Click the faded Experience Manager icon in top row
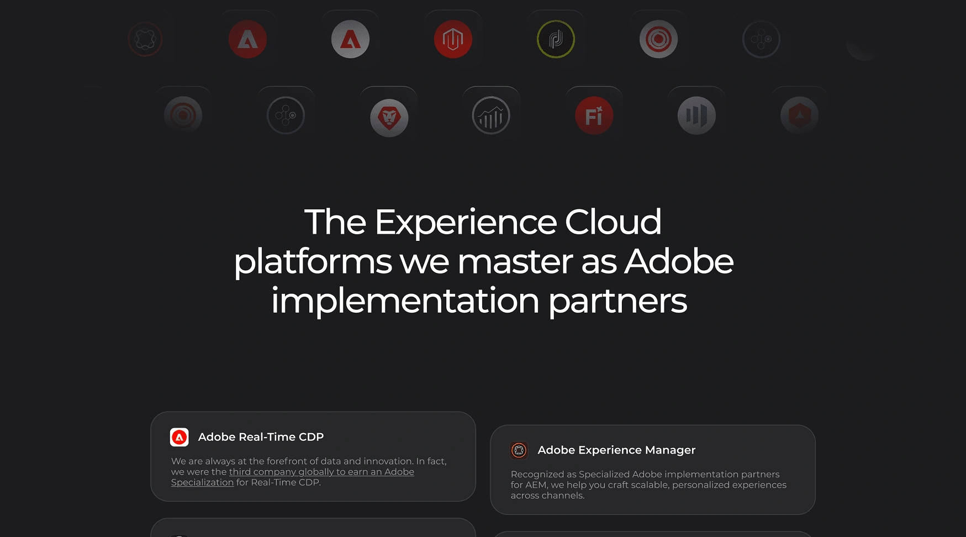This screenshot has height=537, width=966. click(x=145, y=39)
